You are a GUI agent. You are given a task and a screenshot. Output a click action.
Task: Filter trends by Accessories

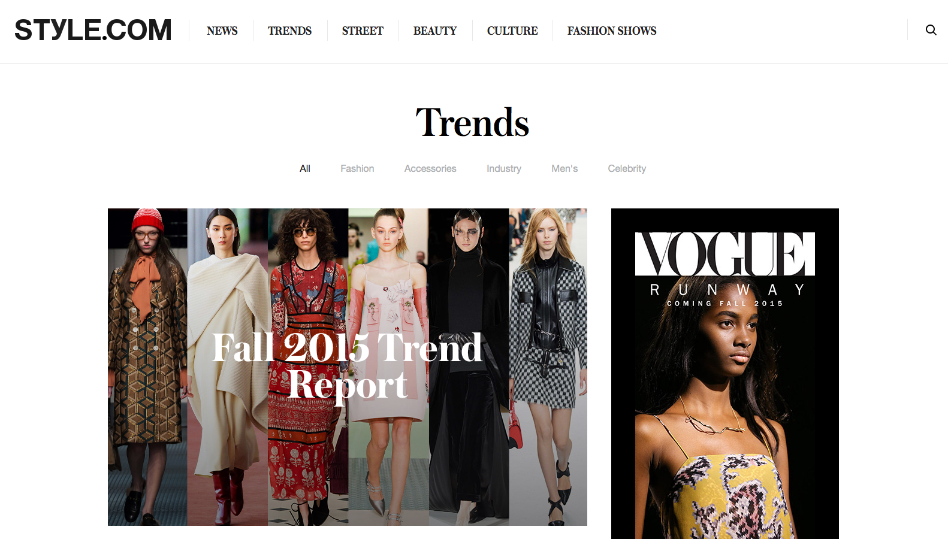pos(430,168)
